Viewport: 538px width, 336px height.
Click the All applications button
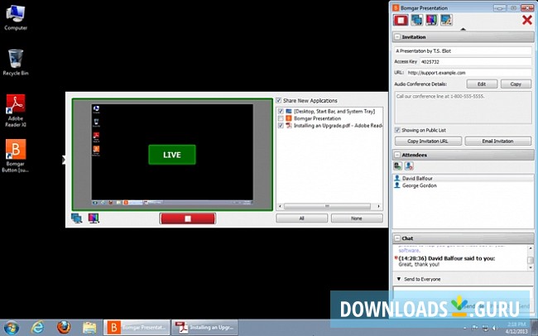pos(301,218)
